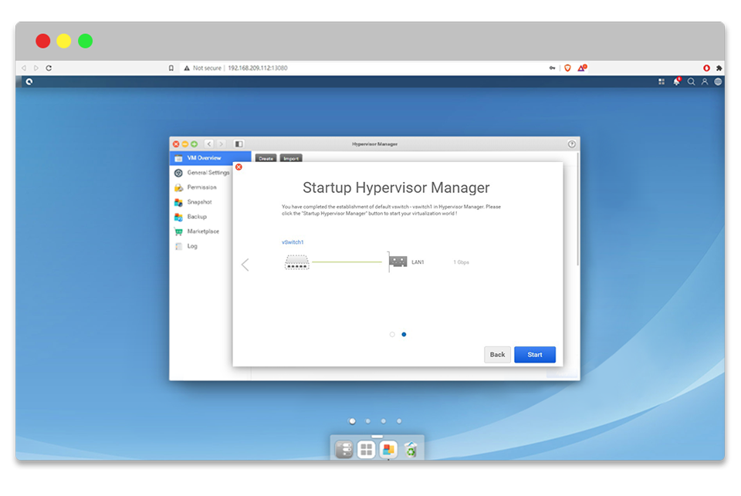Screen dimensions: 741x496
Task: Select the first wizard page dot
Action: tap(392, 335)
